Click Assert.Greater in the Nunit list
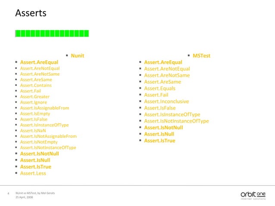The height and width of the screenshot is (206, 275). click(x=35, y=97)
